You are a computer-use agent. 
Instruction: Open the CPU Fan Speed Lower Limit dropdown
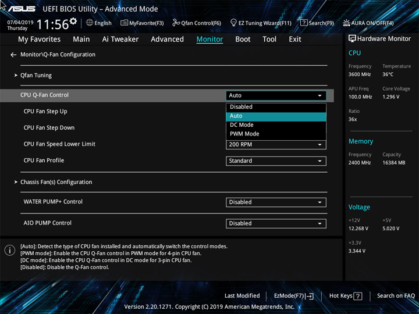[276, 145]
